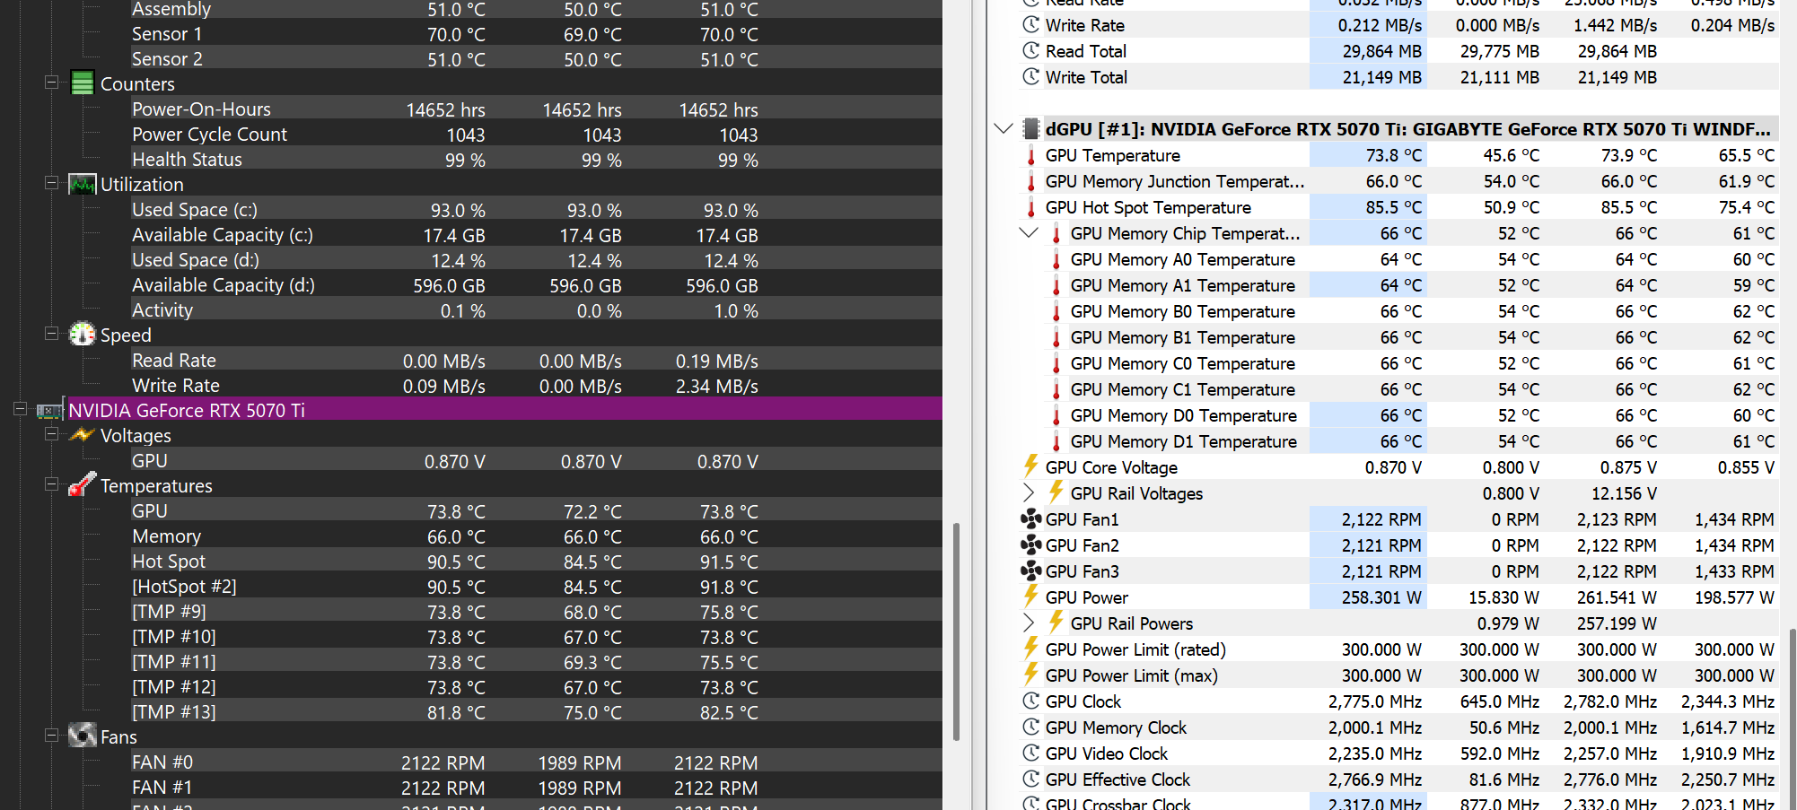Collapse the Counters group
Screen dimensions: 1797x810
tap(52, 83)
